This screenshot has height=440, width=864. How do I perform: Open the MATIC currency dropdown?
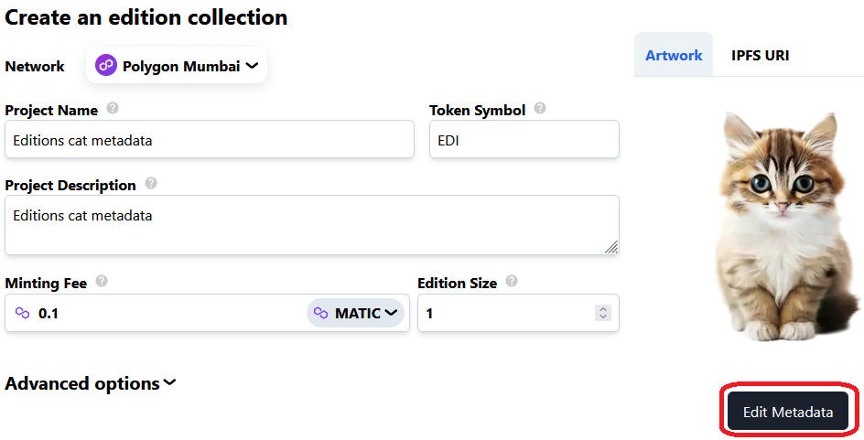pos(356,313)
